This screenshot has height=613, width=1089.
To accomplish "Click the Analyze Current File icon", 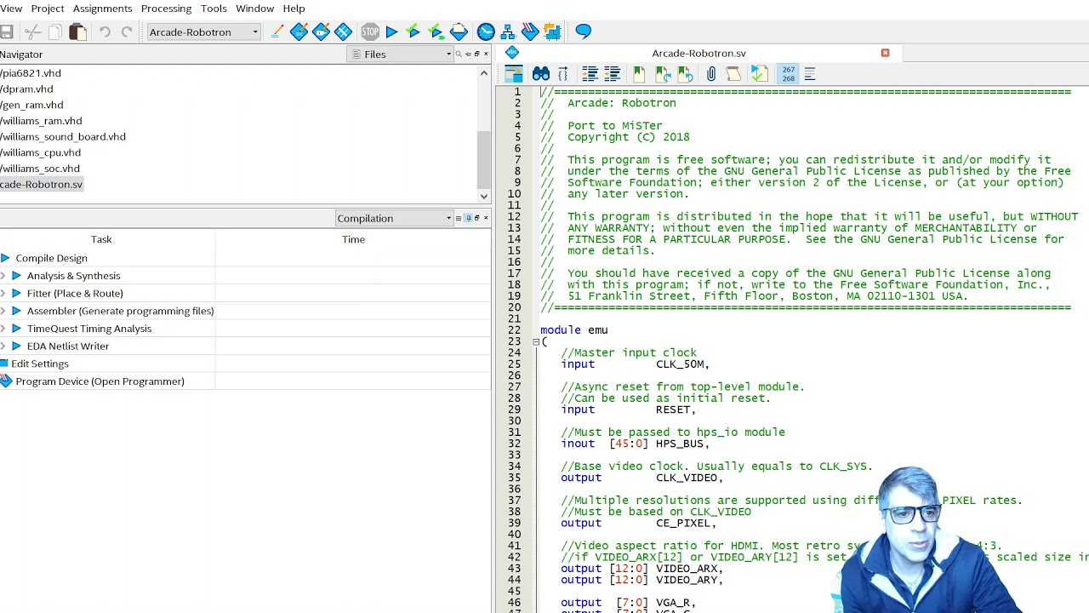I will click(x=759, y=74).
